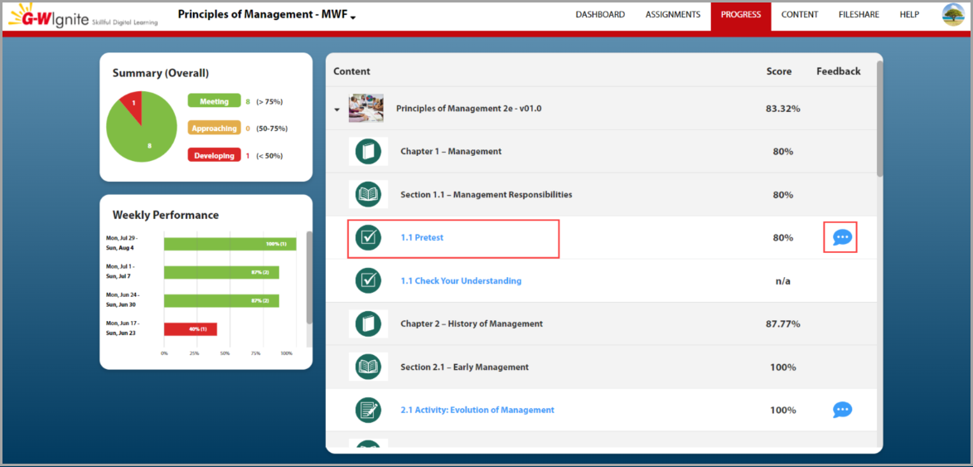
Task: Click the green Meeting legend label
Action: [x=214, y=101]
